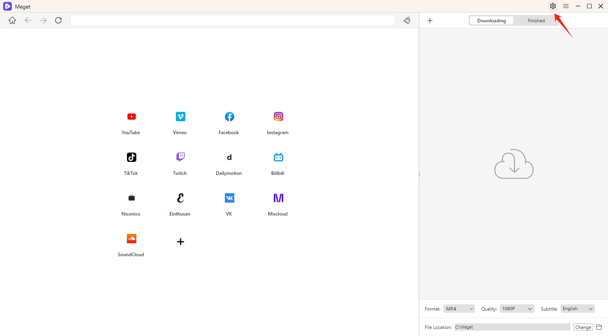Screen dimensions: 608x336
Task: Open the Facebook shortcut icon
Action: [x=229, y=117]
